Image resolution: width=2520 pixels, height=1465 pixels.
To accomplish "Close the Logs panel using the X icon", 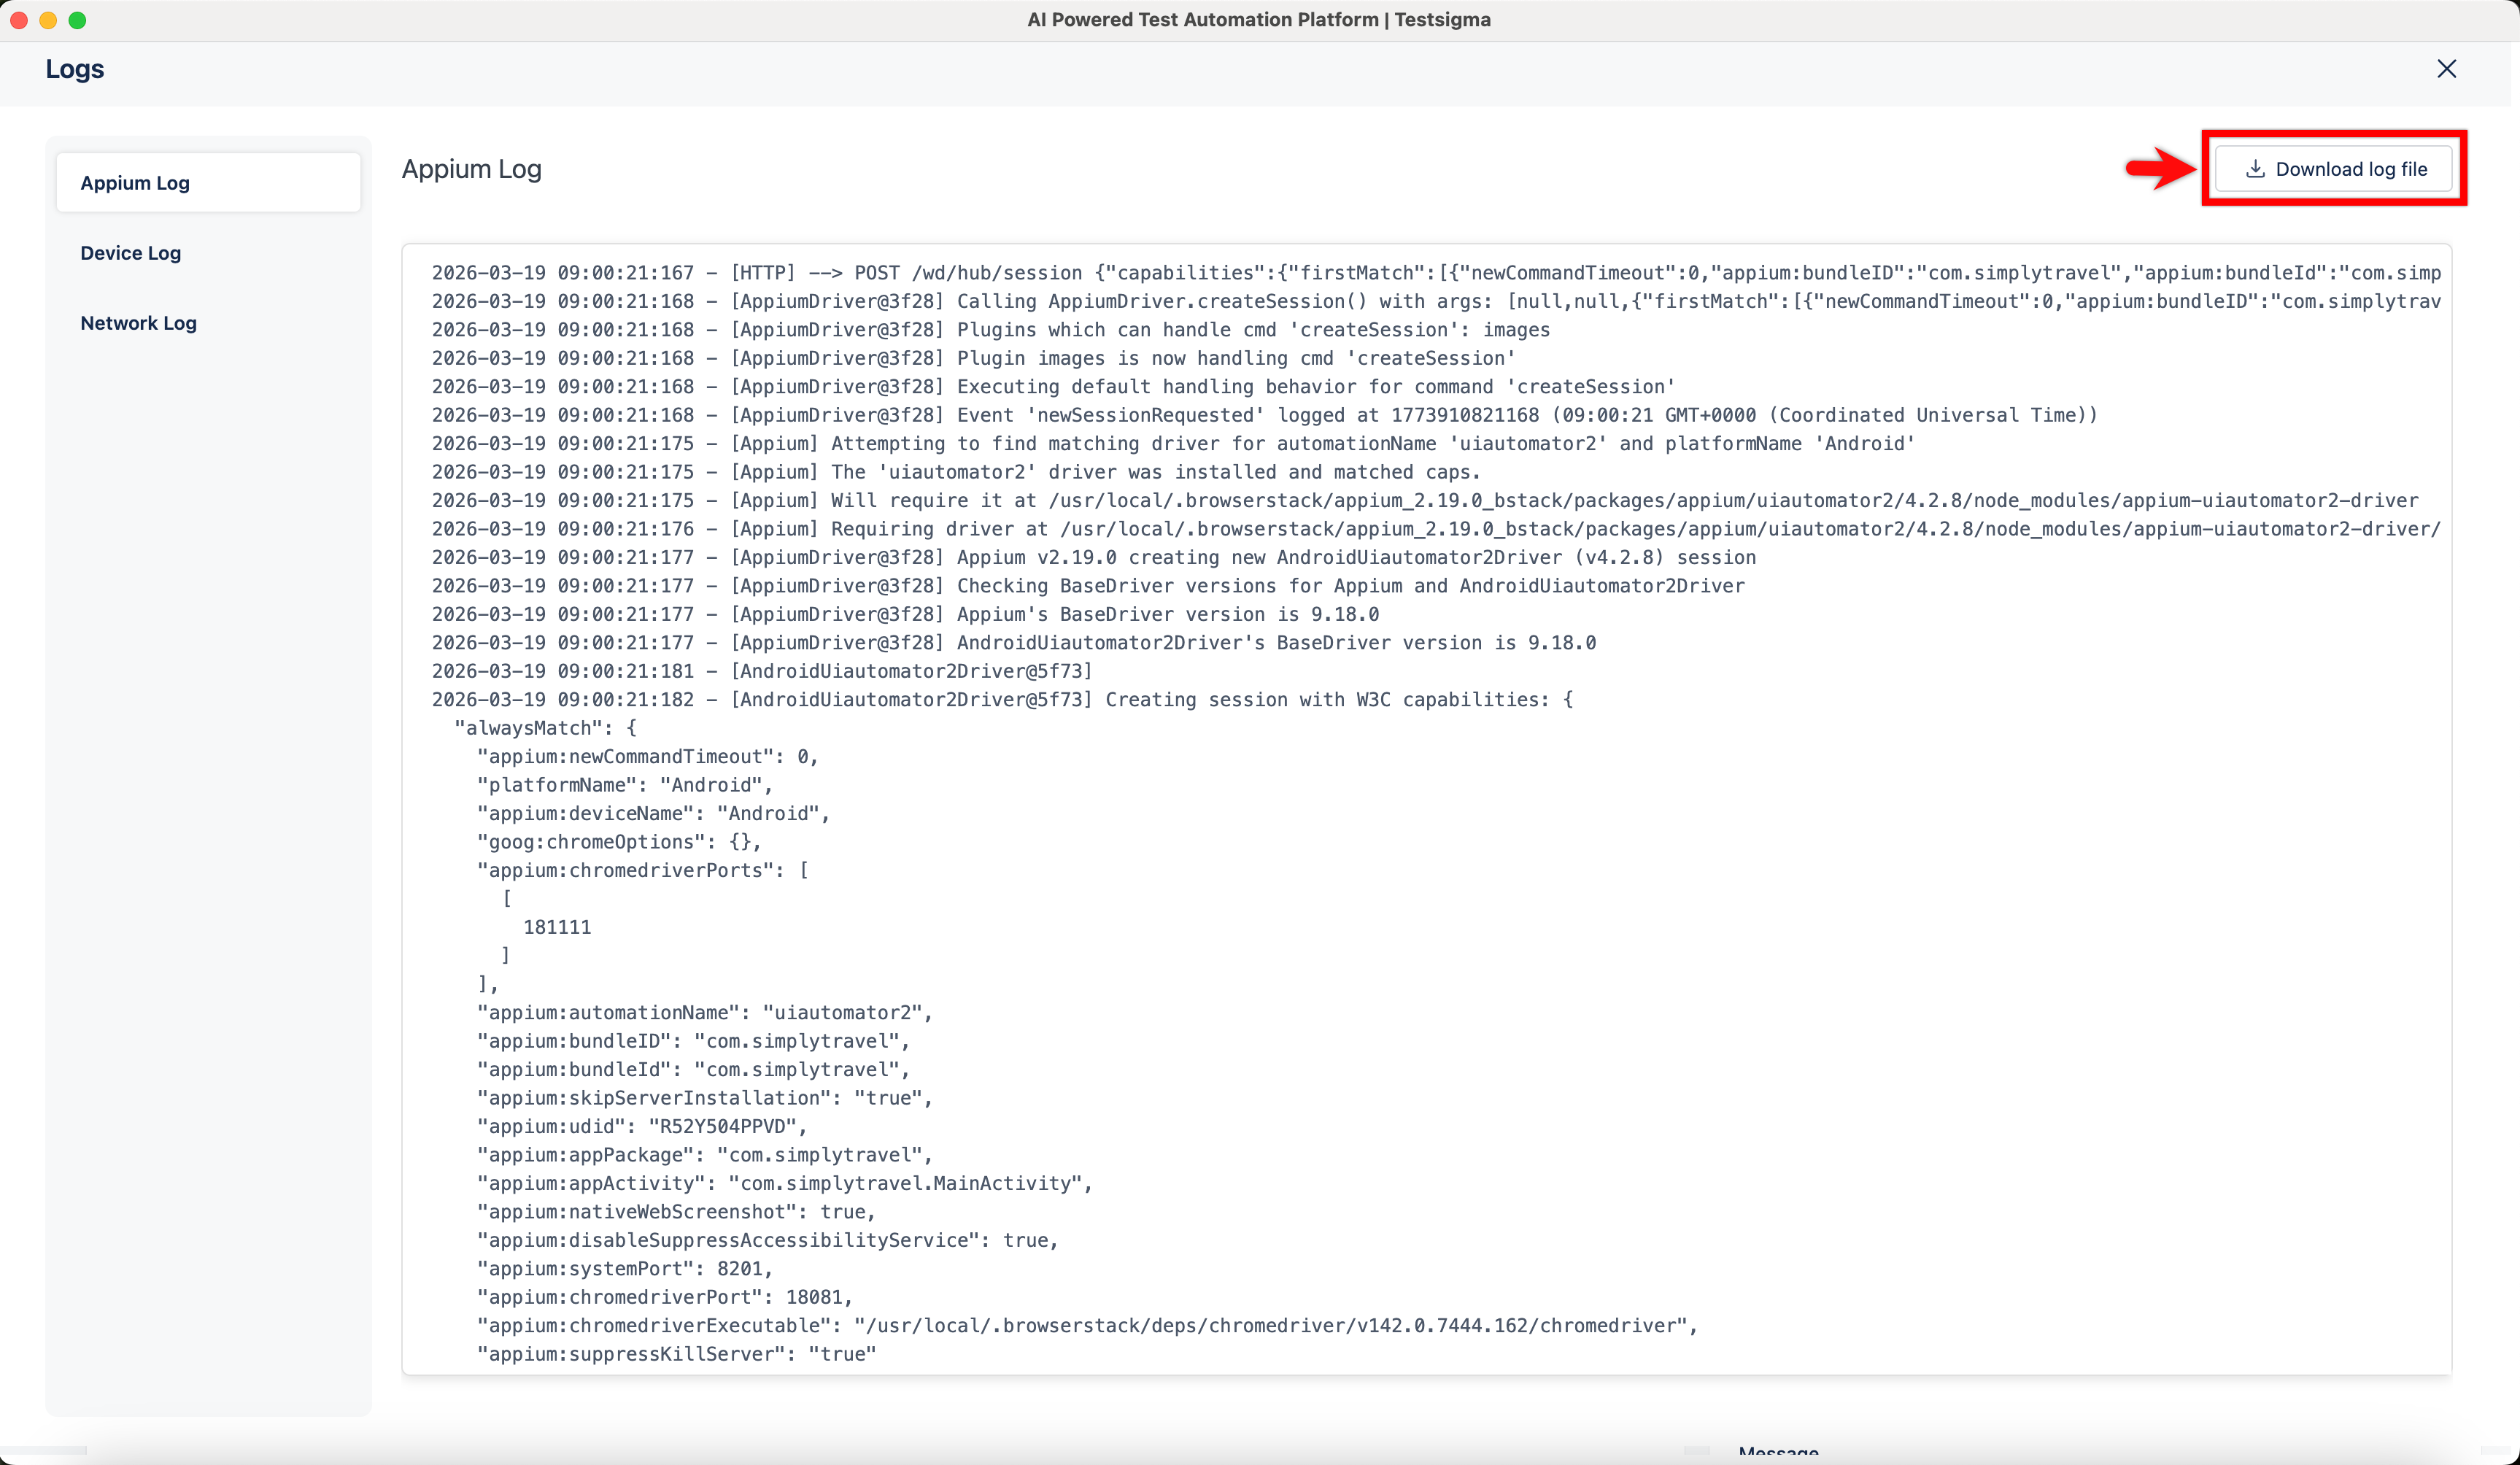I will pos(2447,69).
